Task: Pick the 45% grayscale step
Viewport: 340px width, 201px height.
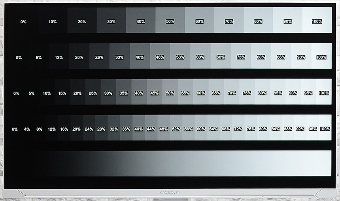Action: coord(154,93)
